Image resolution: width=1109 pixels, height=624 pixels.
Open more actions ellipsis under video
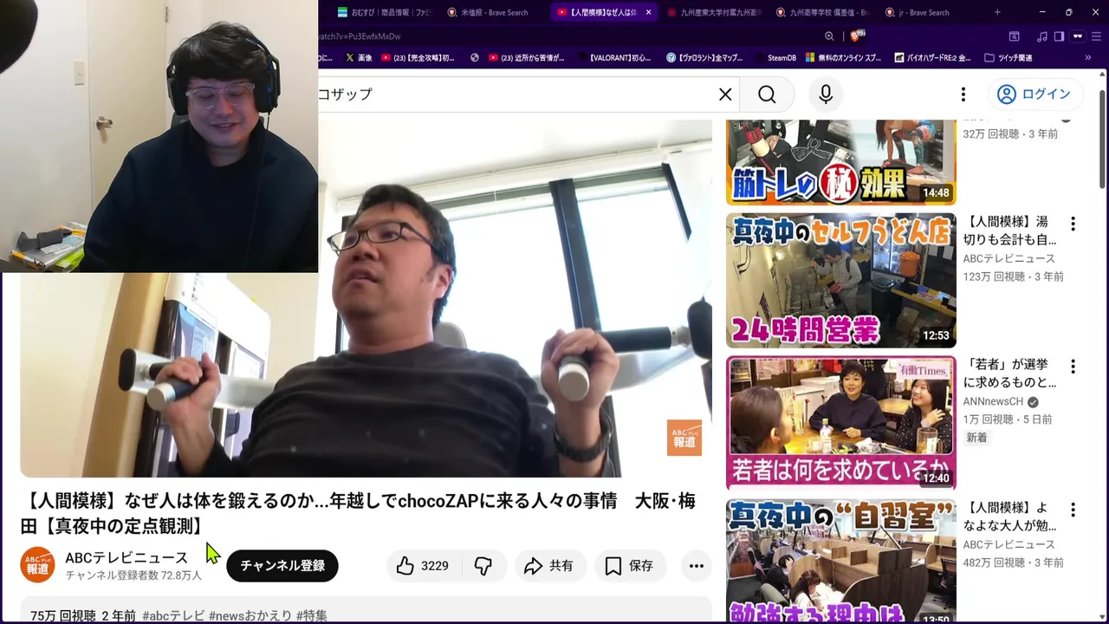point(696,566)
